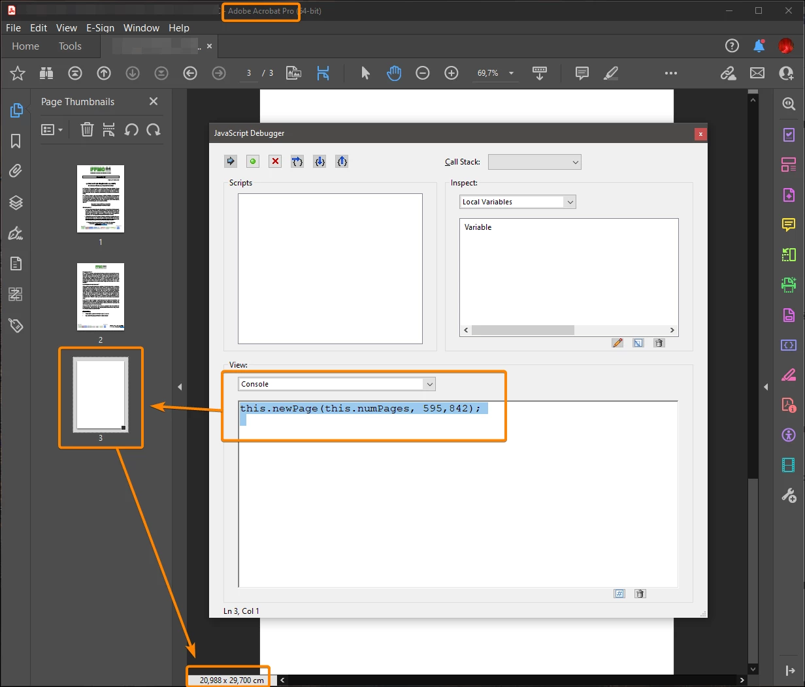The height and width of the screenshot is (687, 805).
Task: Click the print/find binoculars icon in the toolbar
Action: (x=46, y=73)
